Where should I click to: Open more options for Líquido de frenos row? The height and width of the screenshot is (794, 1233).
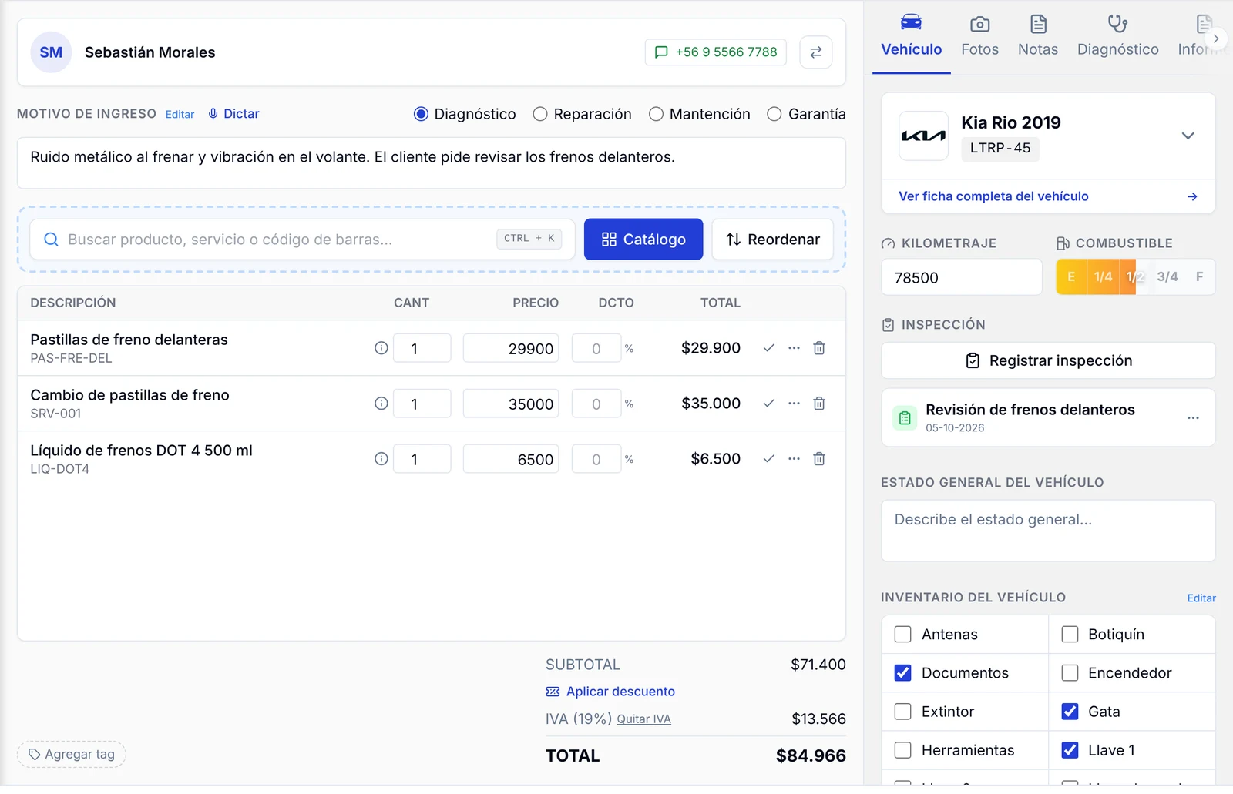[794, 459]
